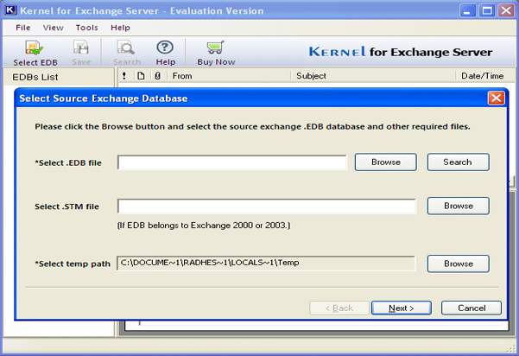Click the document type column icon

(x=140, y=76)
